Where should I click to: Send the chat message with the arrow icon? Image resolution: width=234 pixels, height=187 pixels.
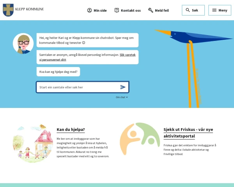(x=123, y=87)
